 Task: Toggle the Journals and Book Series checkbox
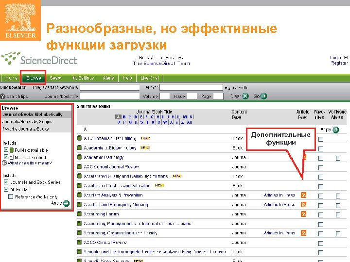[x=6, y=182]
